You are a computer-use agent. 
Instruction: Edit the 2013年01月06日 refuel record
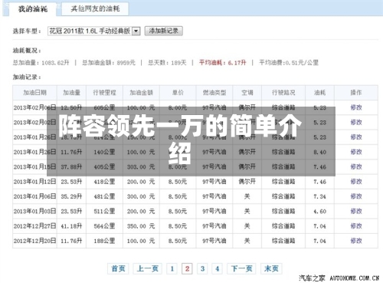point(356,196)
